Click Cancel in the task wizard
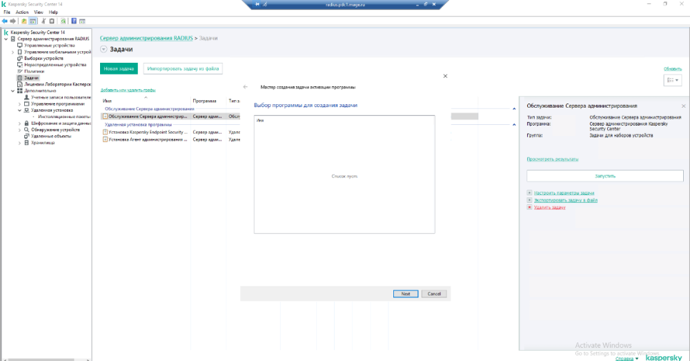 pos(434,293)
